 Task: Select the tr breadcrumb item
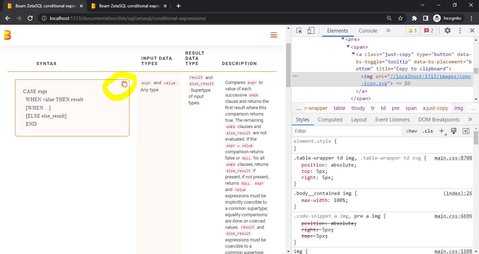point(373,108)
